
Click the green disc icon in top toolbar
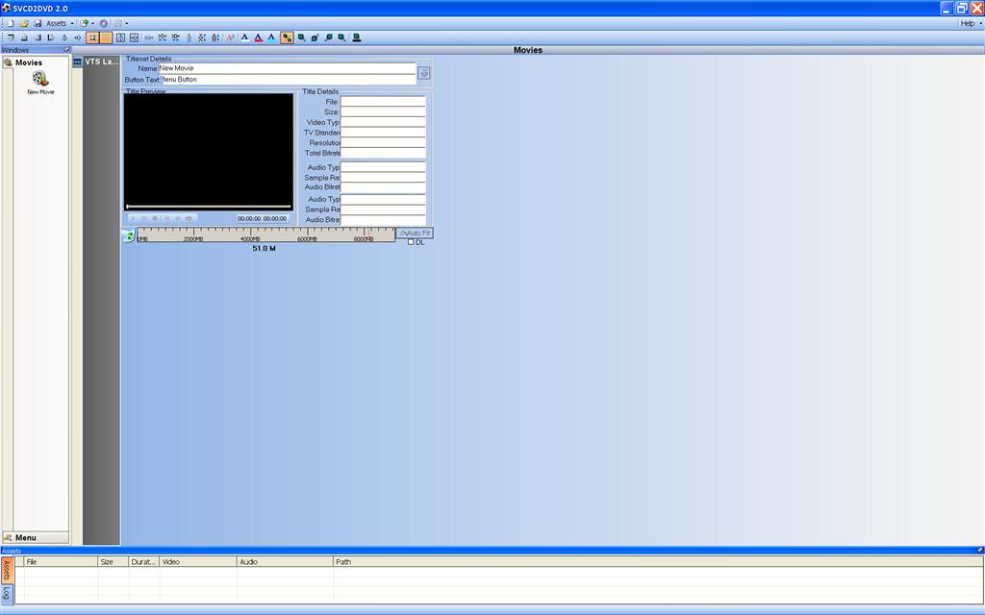tap(85, 23)
